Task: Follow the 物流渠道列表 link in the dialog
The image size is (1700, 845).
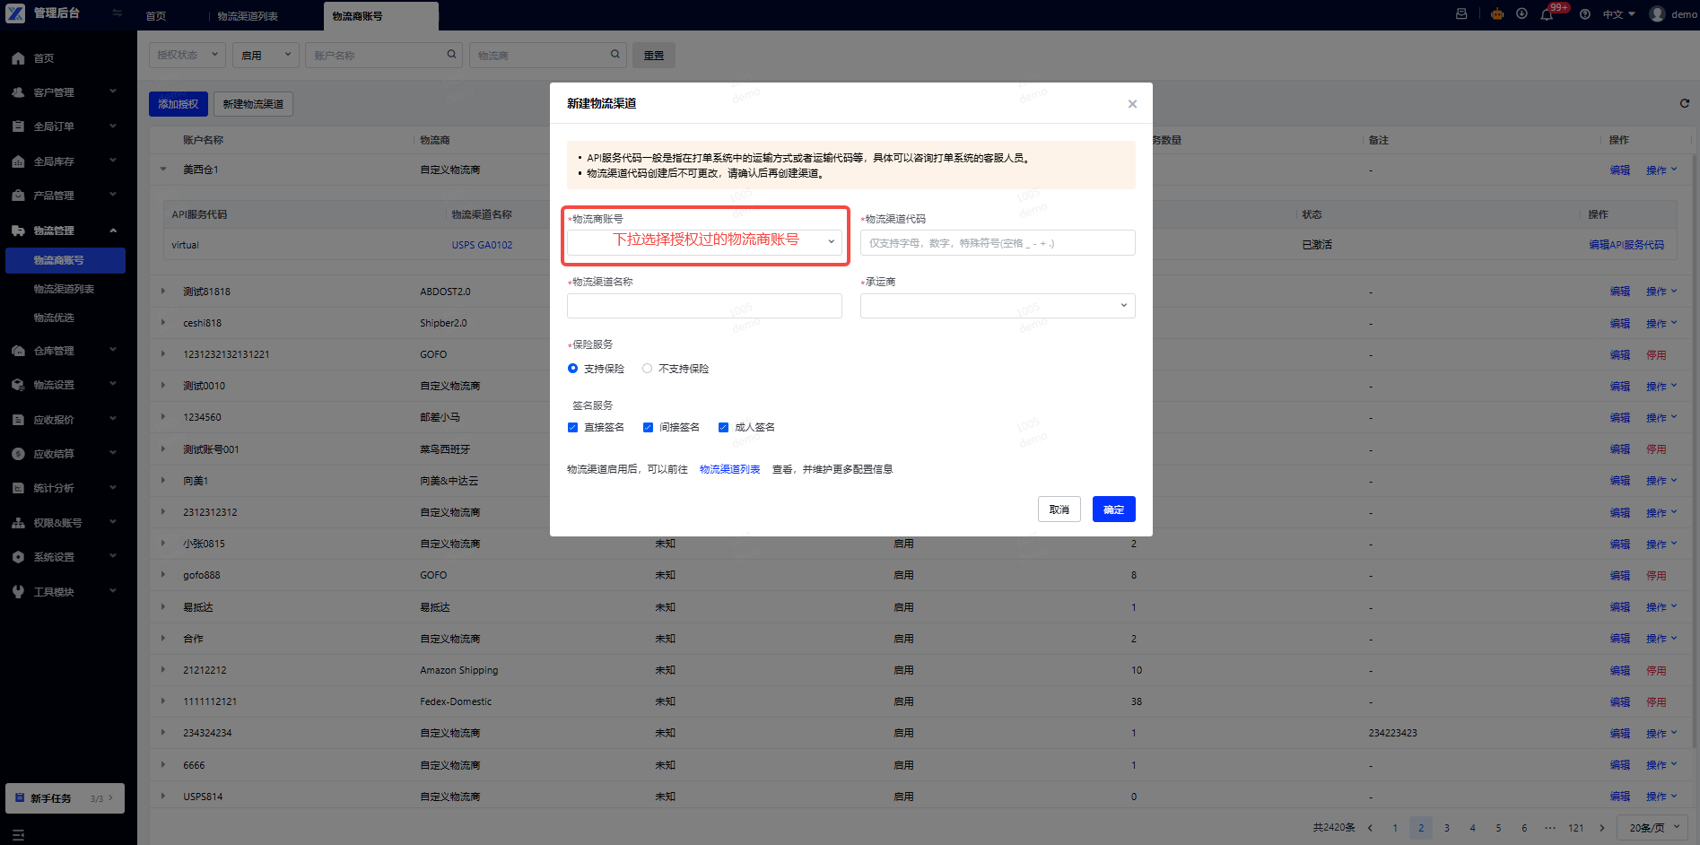Action: pos(729,469)
